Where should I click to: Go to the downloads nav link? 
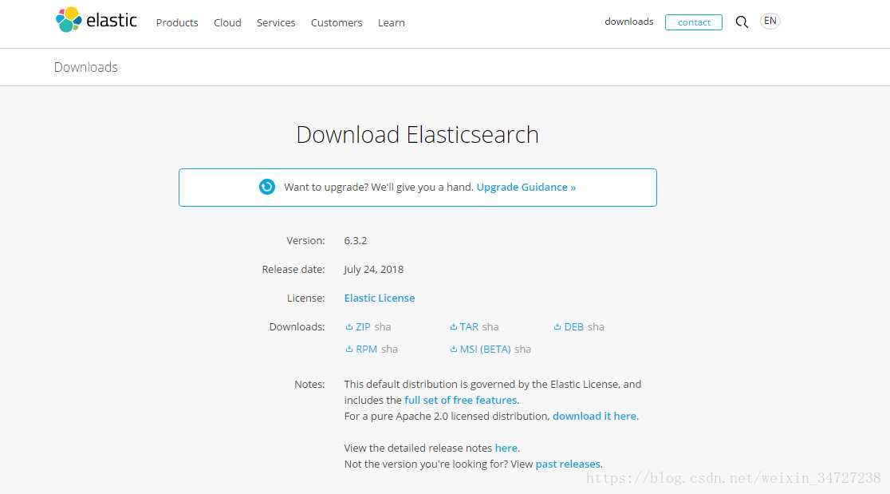(629, 22)
